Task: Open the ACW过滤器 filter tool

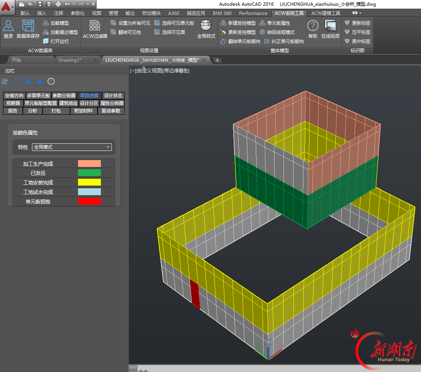Action: (95, 29)
